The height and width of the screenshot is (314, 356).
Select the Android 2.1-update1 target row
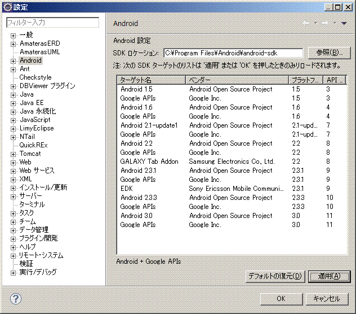pyautogui.click(x=232, y=125)
